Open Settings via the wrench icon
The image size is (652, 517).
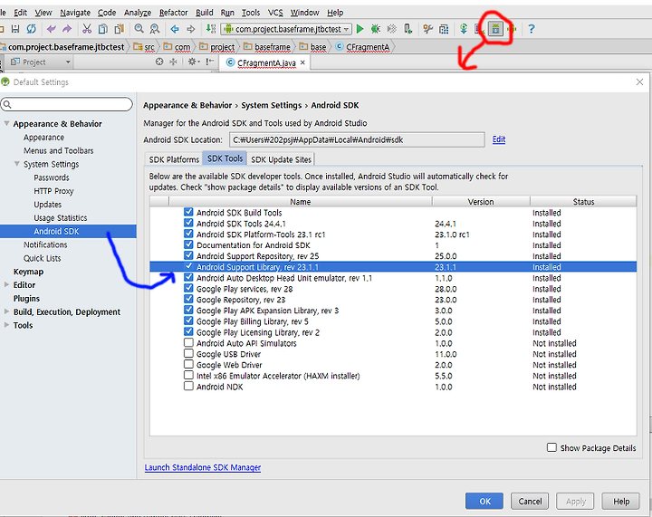[427, 29]
